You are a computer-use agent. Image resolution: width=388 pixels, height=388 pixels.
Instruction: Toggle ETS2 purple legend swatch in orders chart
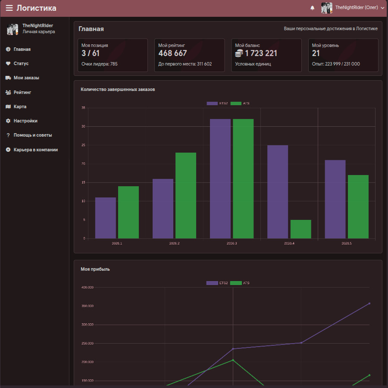[212, 103]
